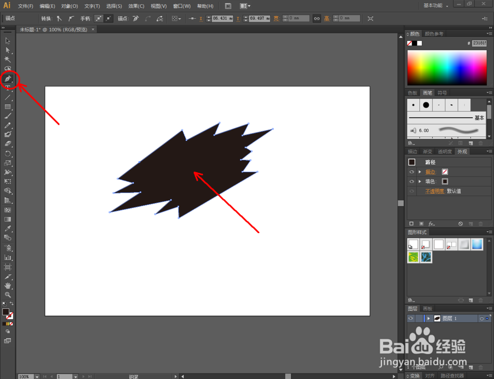This screenshot has height=379, width=494.
Task: Toggle visibility of 不透明度 row
Action: click(412, 191)
